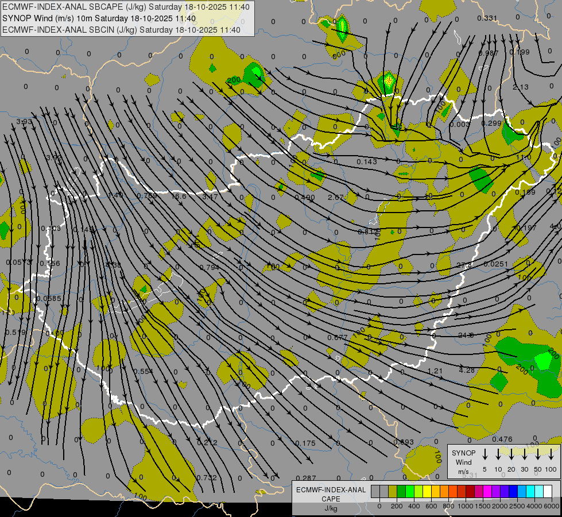Click the 5 m/s wind arrow in legend
Image resolution: width=562 pixels, height=517 pixels.
coord(485,454)
